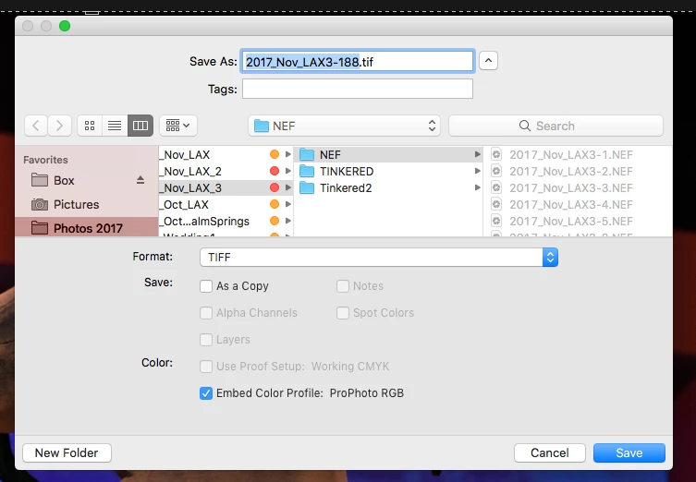Toggle the Notes checkbox
Viewport: 696px width, 482px height.
pos(343,286)
